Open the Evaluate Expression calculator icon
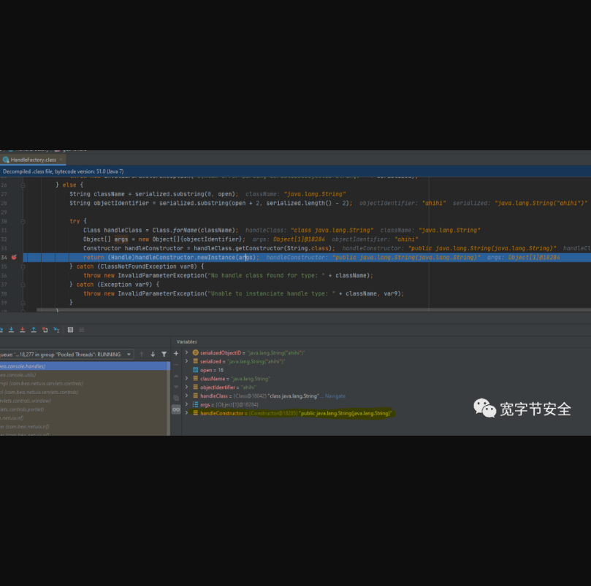 70,330
